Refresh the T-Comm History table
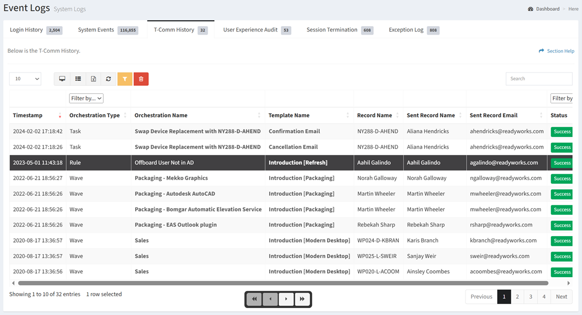This screenshot has width=582, height=315. tap(108, 79)
